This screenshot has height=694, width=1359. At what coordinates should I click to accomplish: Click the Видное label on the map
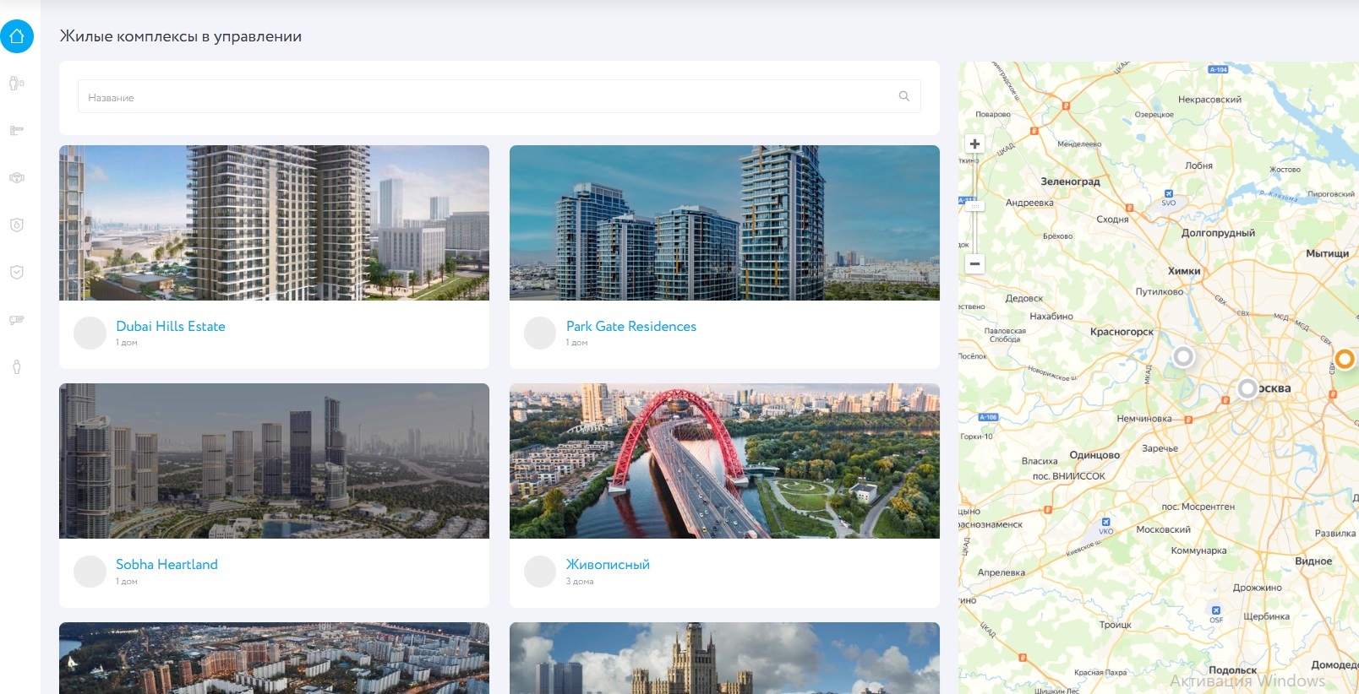1313,561
